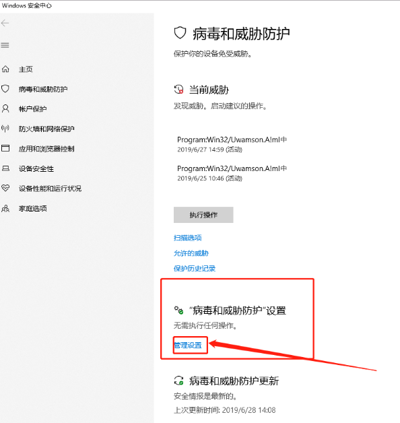Click the "病毒和威胁防护"设置 heading

[x=238, y=311]
